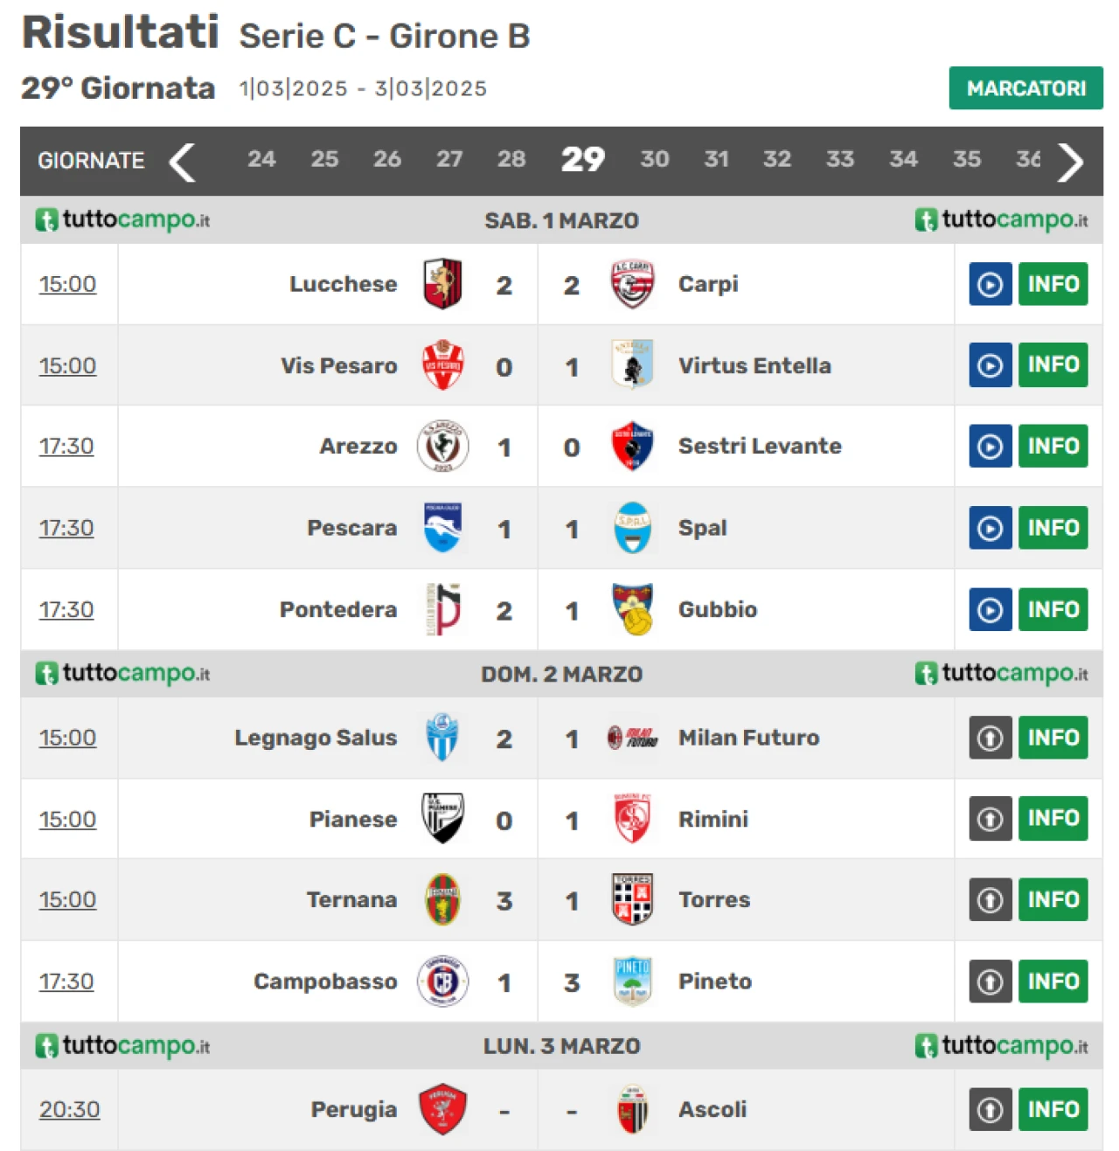Open the Gubbio team name link
Image resolution: width=1119 pixels, height=1151 pixels.
pyautogui.click(x=718, y=609)
